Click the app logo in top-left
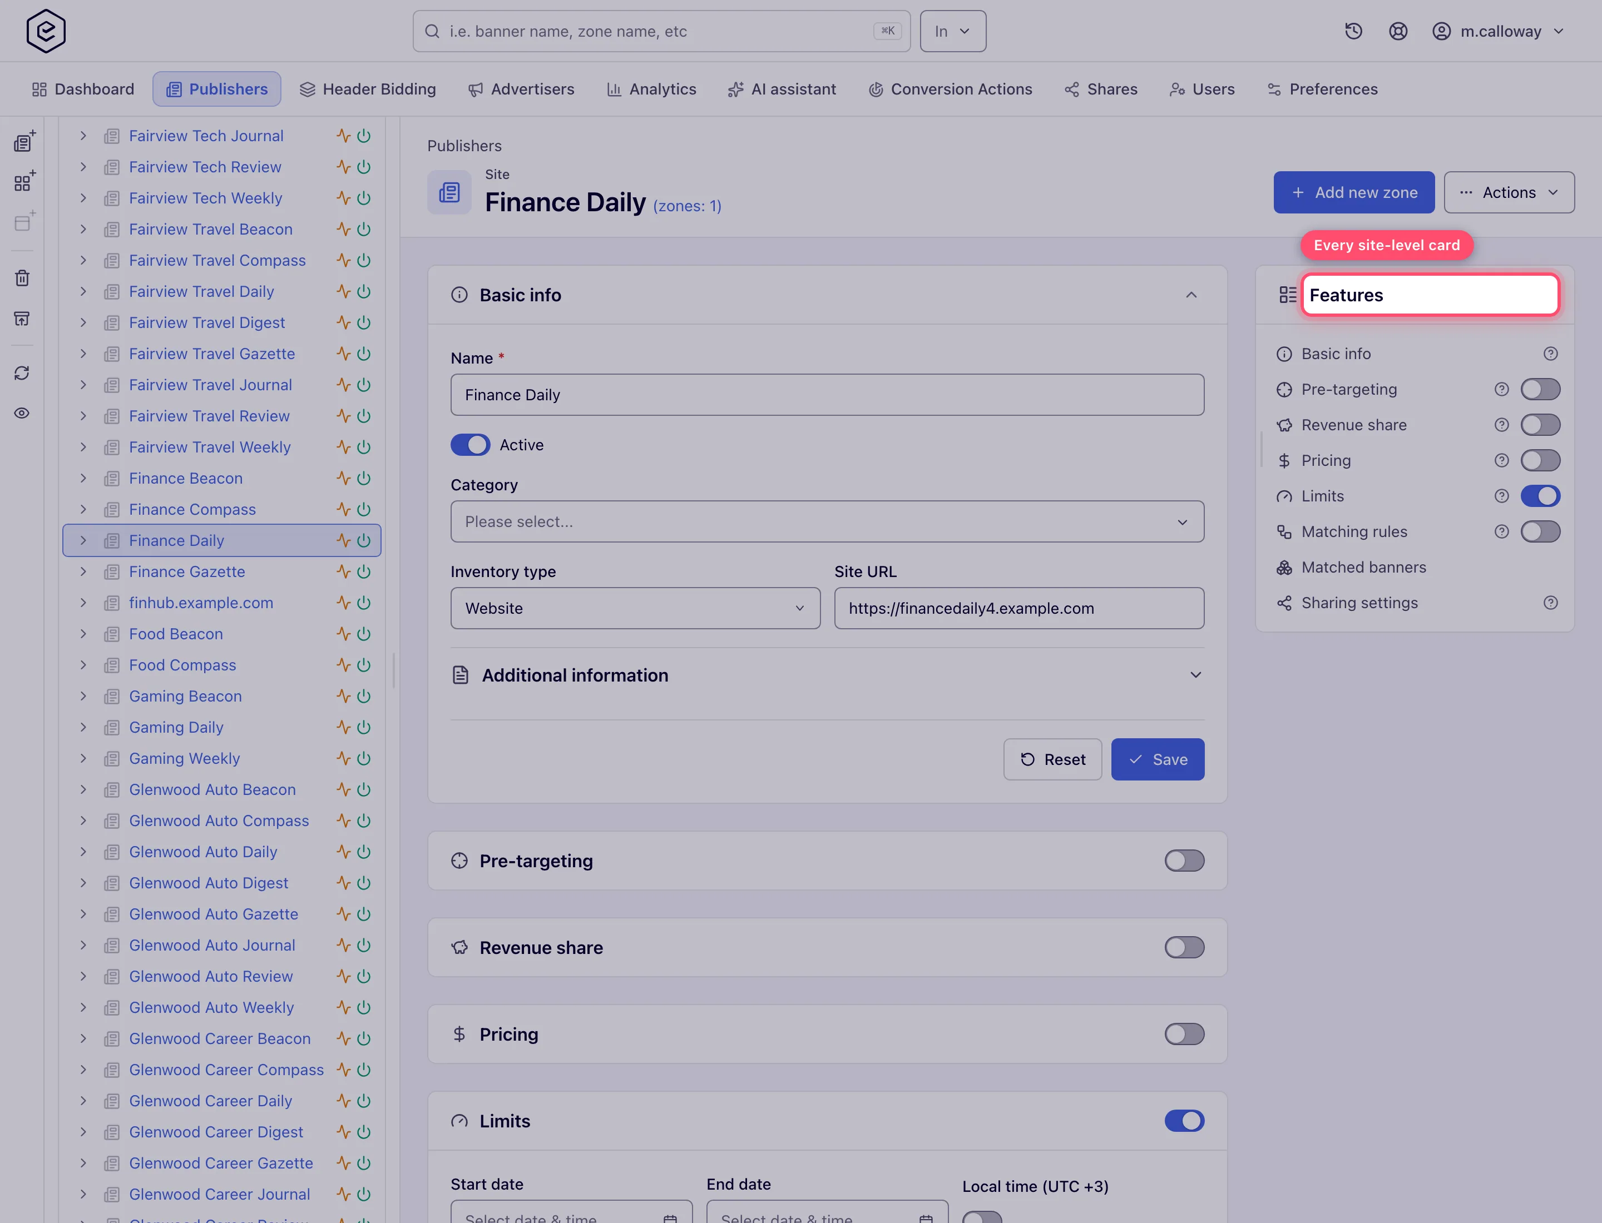 (x=46, y=31)
